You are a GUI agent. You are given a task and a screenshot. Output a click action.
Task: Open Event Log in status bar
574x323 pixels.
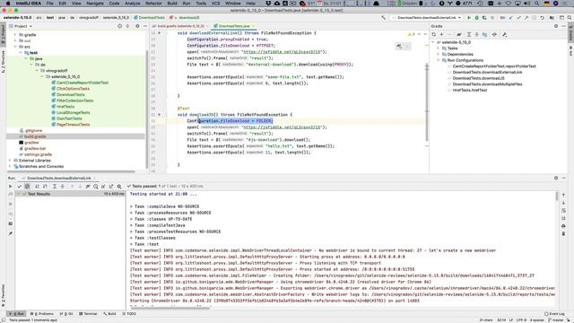[x=554, y=314]
